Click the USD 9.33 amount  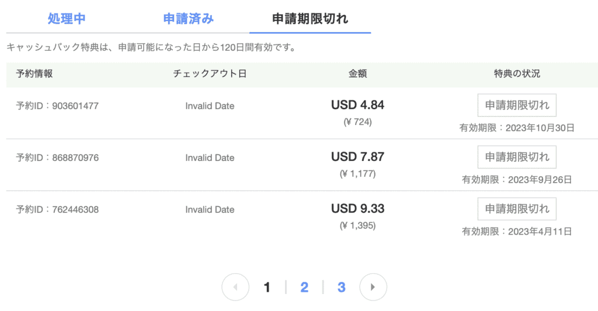pyautogui.click(x=357, y=209)
